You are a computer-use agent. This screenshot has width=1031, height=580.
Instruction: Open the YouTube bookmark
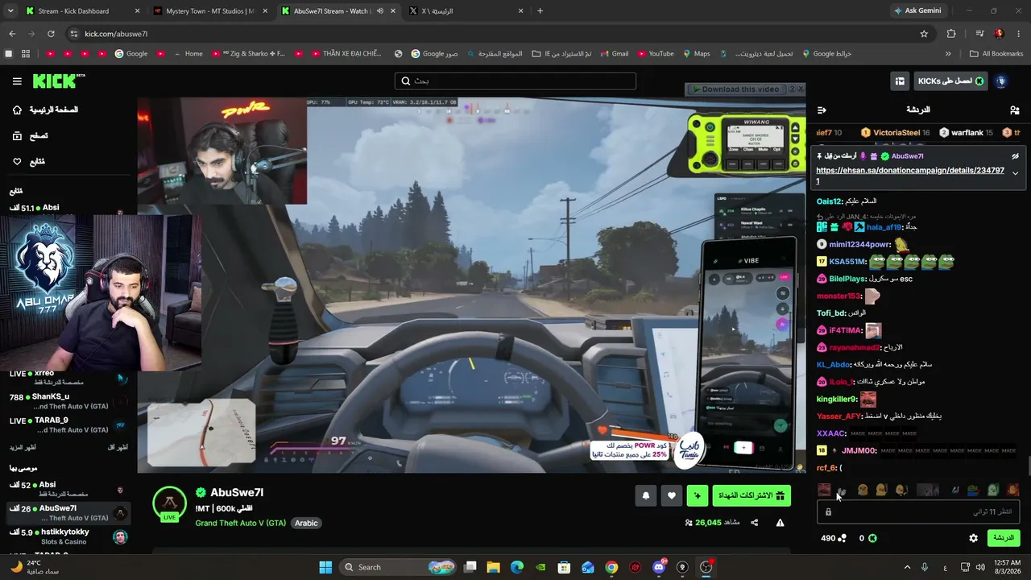pos(655,54)
